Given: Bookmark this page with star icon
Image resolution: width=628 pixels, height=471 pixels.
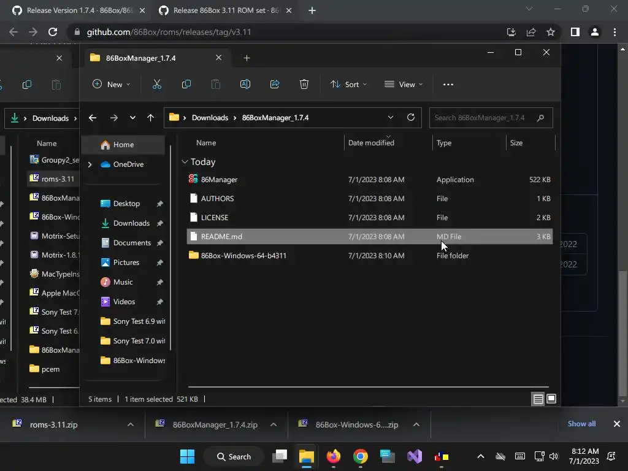Looking at the screenshot, I should tap(551, 32).
